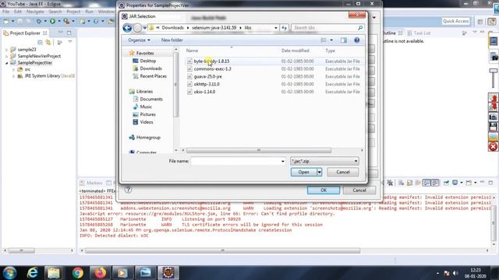The image size is (499, 280).
Task: Expand sample23 project in Project Explorer
Action: pos(7,50)
